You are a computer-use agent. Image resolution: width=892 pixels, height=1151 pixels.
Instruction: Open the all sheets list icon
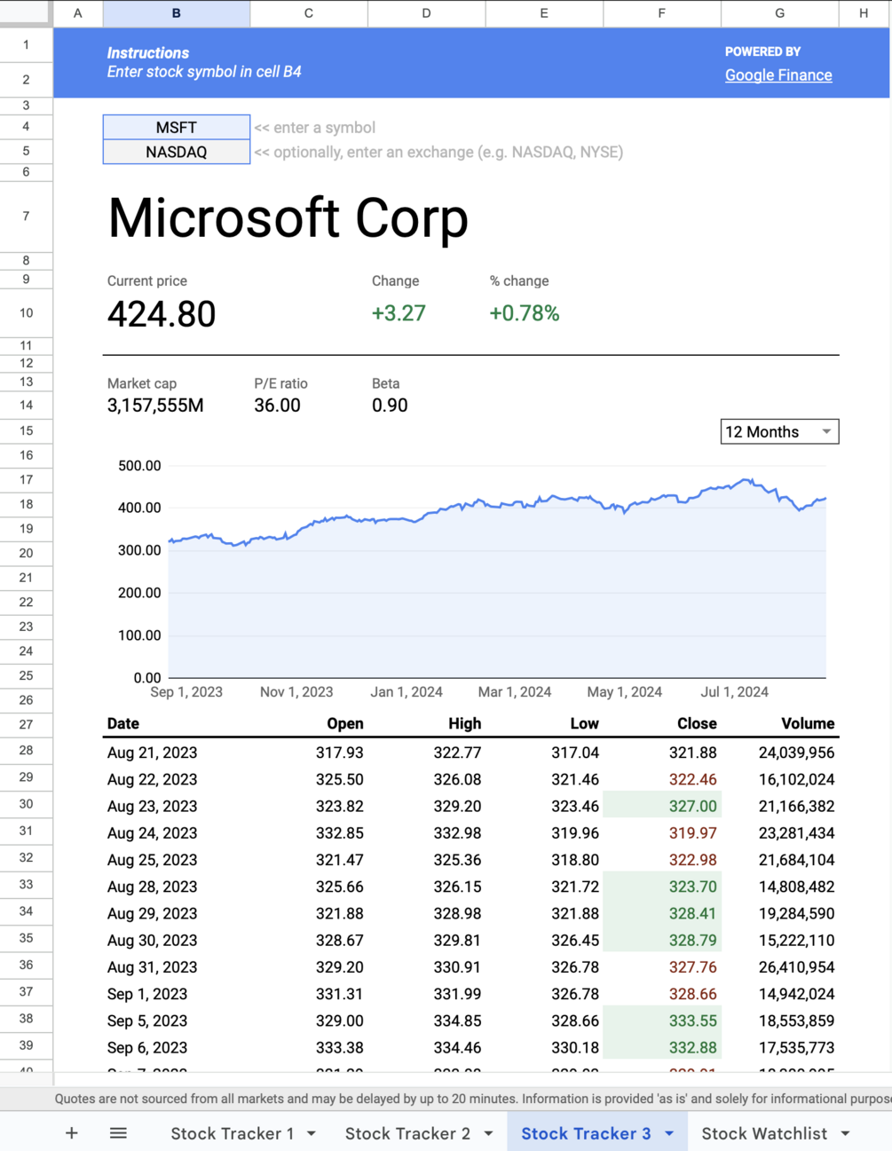tap(118, 1133)
